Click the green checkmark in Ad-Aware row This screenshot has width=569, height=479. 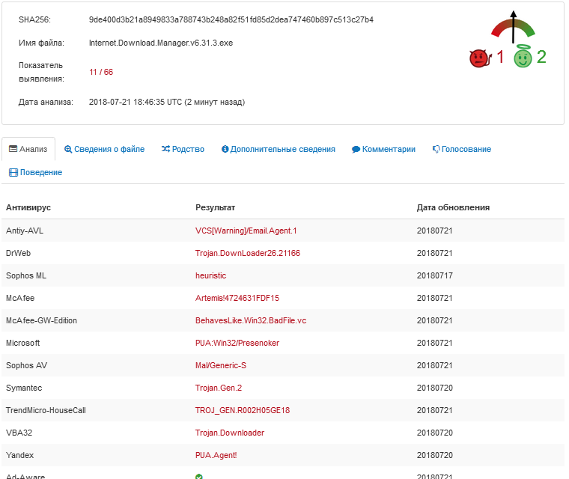coord(199,476)
